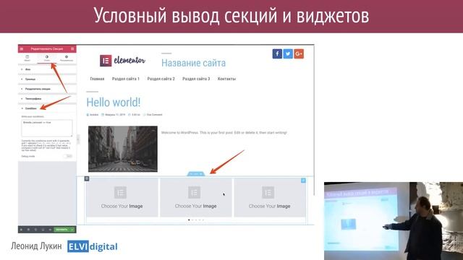
Task: Select the middle Choose Your Image slide
Action: coord(196,197)
